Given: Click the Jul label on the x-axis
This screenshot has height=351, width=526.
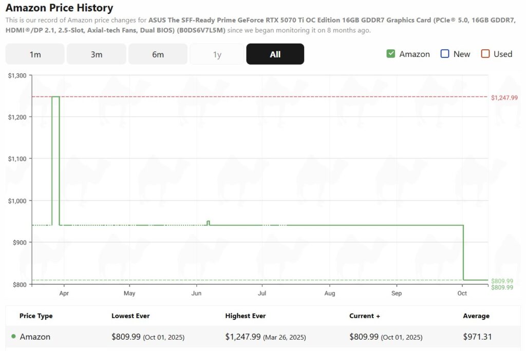Looking at the screenshot, I should (x=262, y=294).
